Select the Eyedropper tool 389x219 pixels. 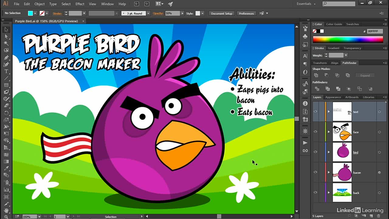(x=6, y=168)
